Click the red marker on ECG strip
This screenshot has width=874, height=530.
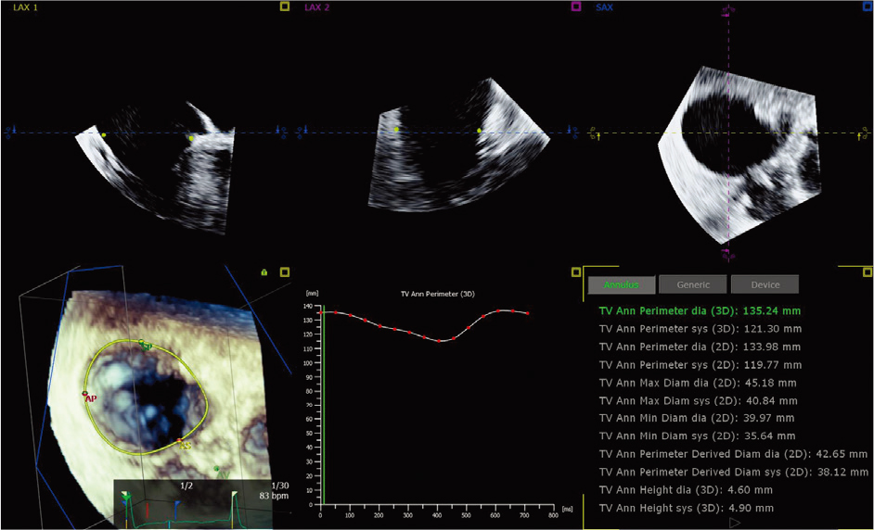(x=147, y=510)
